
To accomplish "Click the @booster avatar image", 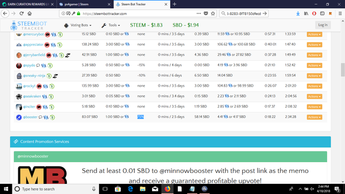I will point(19,117).
